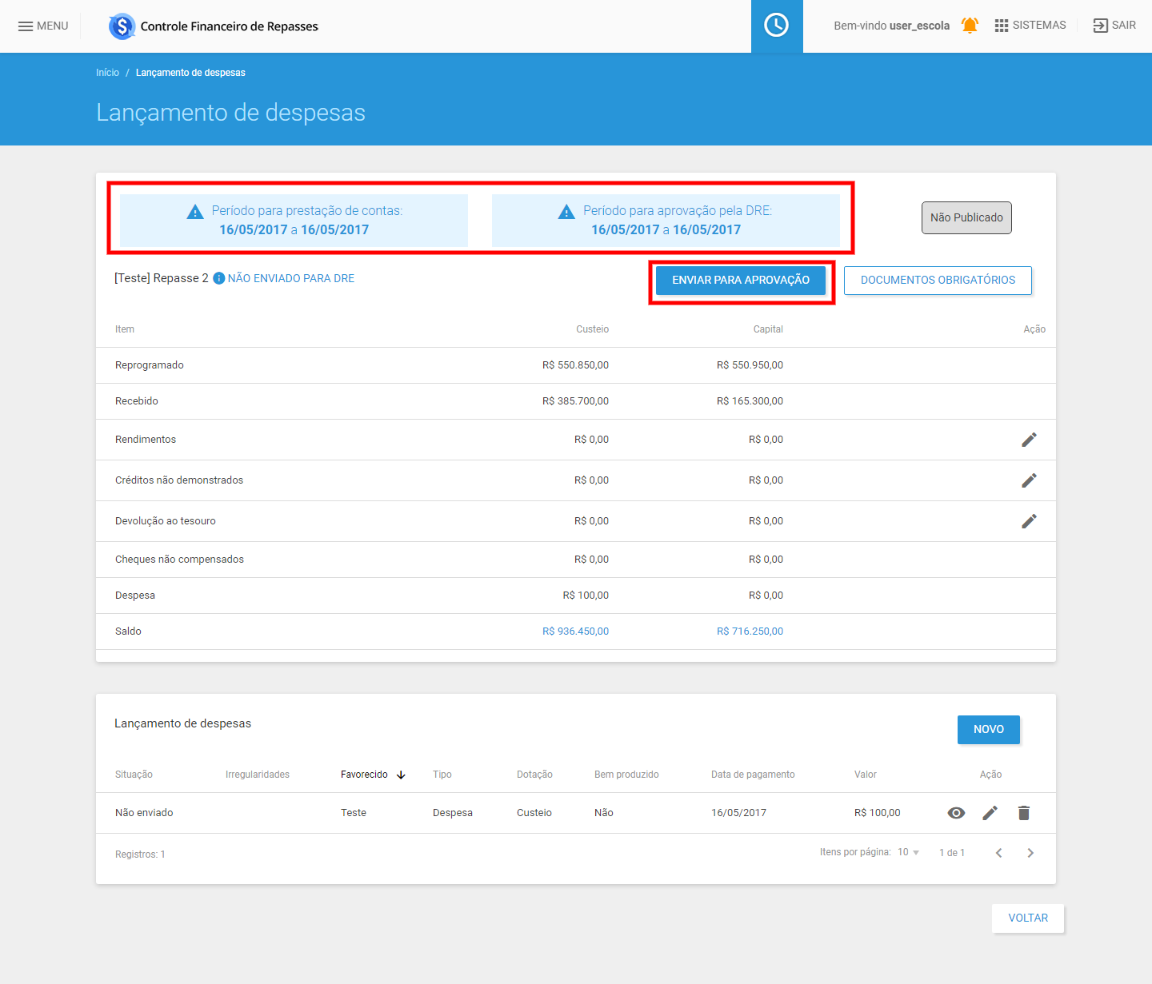Sort by Favorecido column arrow

[x=401, y=775]
